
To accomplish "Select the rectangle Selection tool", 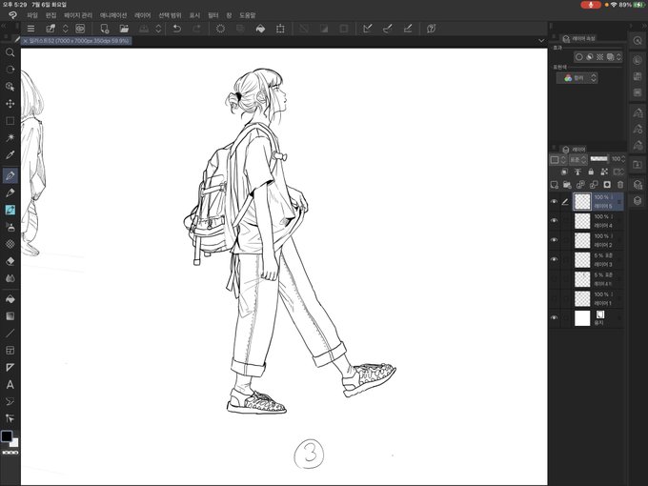I will coord(10,121).
